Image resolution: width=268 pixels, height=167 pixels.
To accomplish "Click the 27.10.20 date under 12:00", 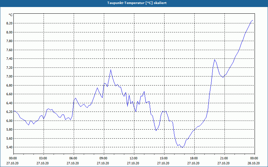I will 133,163.
